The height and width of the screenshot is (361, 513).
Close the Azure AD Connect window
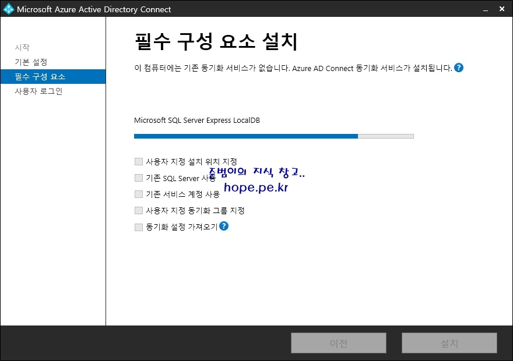pos(502,9)
